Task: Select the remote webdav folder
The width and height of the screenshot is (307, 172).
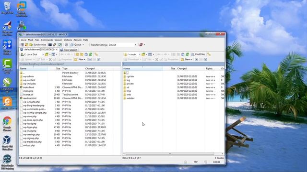Action: tap(130, 98)
